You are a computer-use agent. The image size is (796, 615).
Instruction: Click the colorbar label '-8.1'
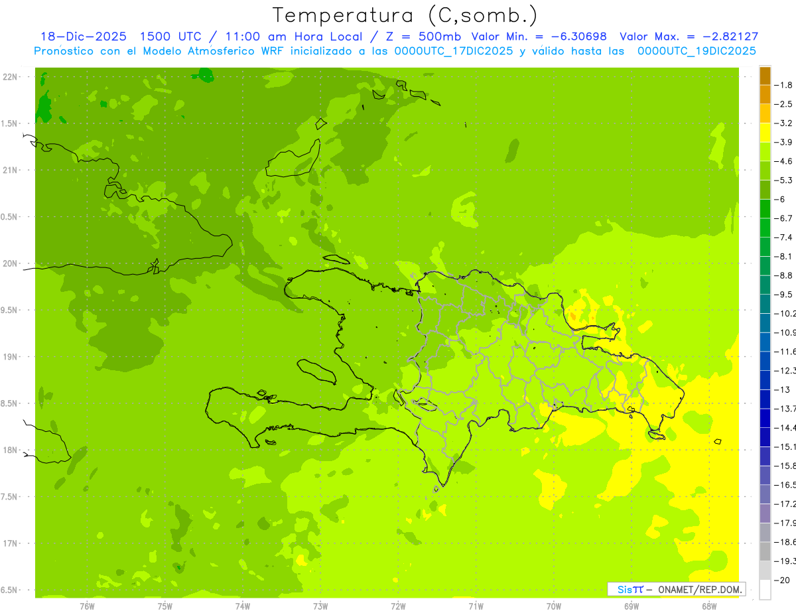point(783,256)
